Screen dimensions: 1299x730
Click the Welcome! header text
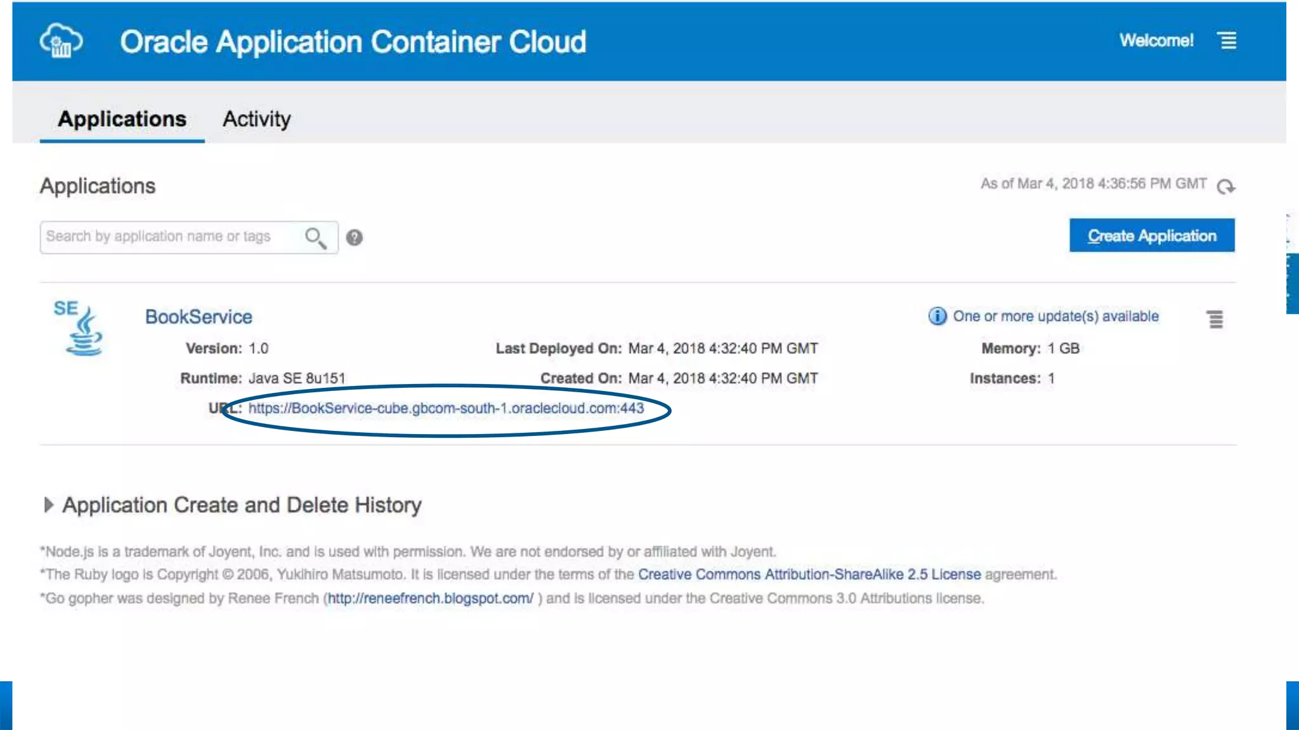click(x=1156, y=41)
